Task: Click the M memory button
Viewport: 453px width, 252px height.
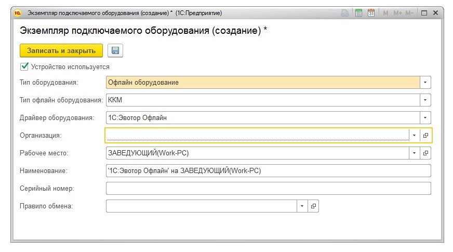Action: coord(385,13)
